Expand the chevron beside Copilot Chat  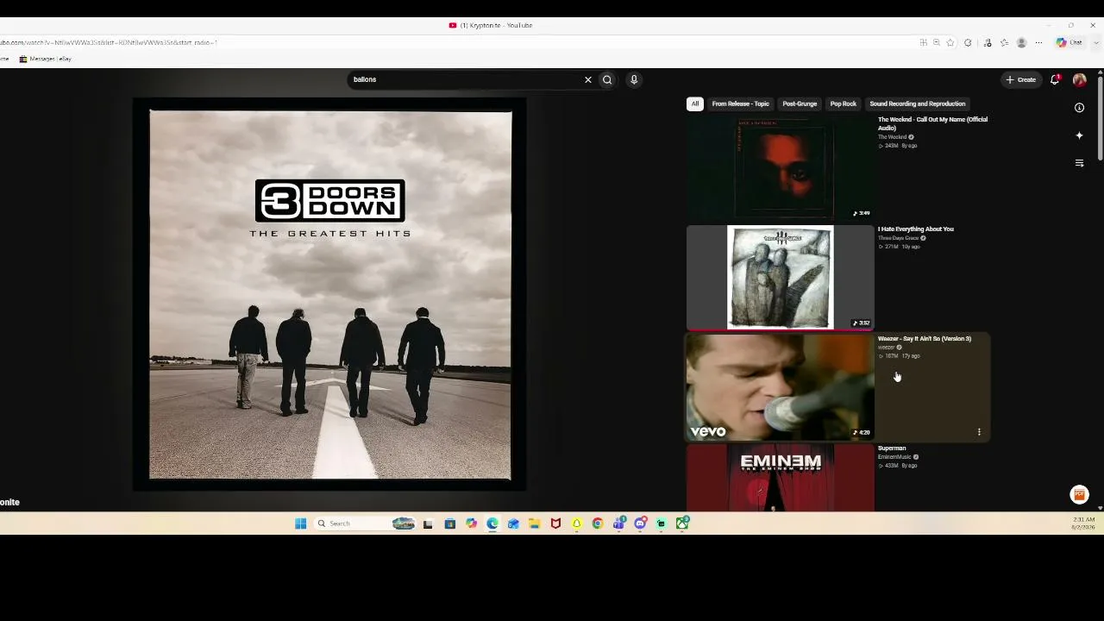1095,42
